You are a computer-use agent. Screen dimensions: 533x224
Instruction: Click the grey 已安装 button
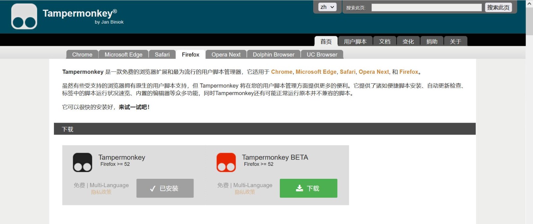click(x=165, y=188)
